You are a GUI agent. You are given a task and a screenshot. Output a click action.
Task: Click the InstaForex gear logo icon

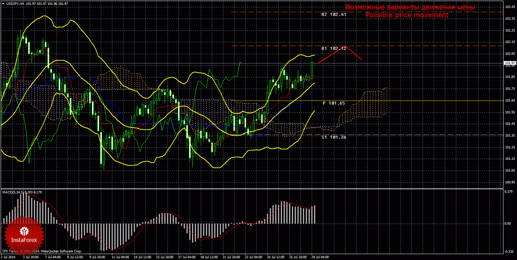point(24,231)
